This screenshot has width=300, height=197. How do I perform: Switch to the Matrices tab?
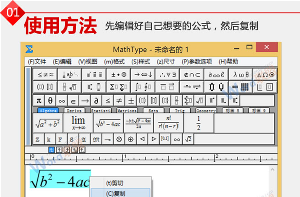pyautogui.click(x=127, y=111)
